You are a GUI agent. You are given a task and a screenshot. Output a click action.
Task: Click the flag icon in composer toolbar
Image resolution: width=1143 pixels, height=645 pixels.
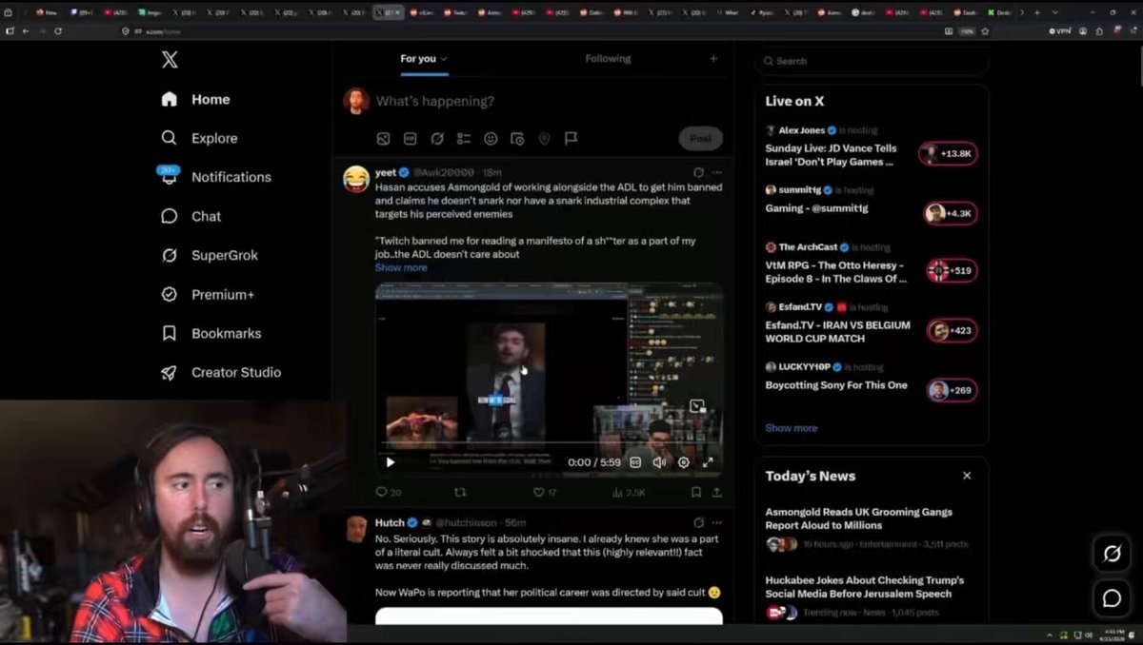pos(571,139)
